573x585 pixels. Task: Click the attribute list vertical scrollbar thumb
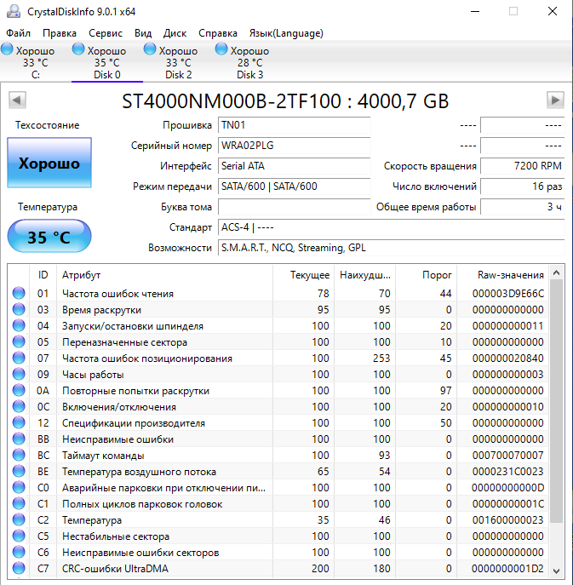tap(556, 401)
